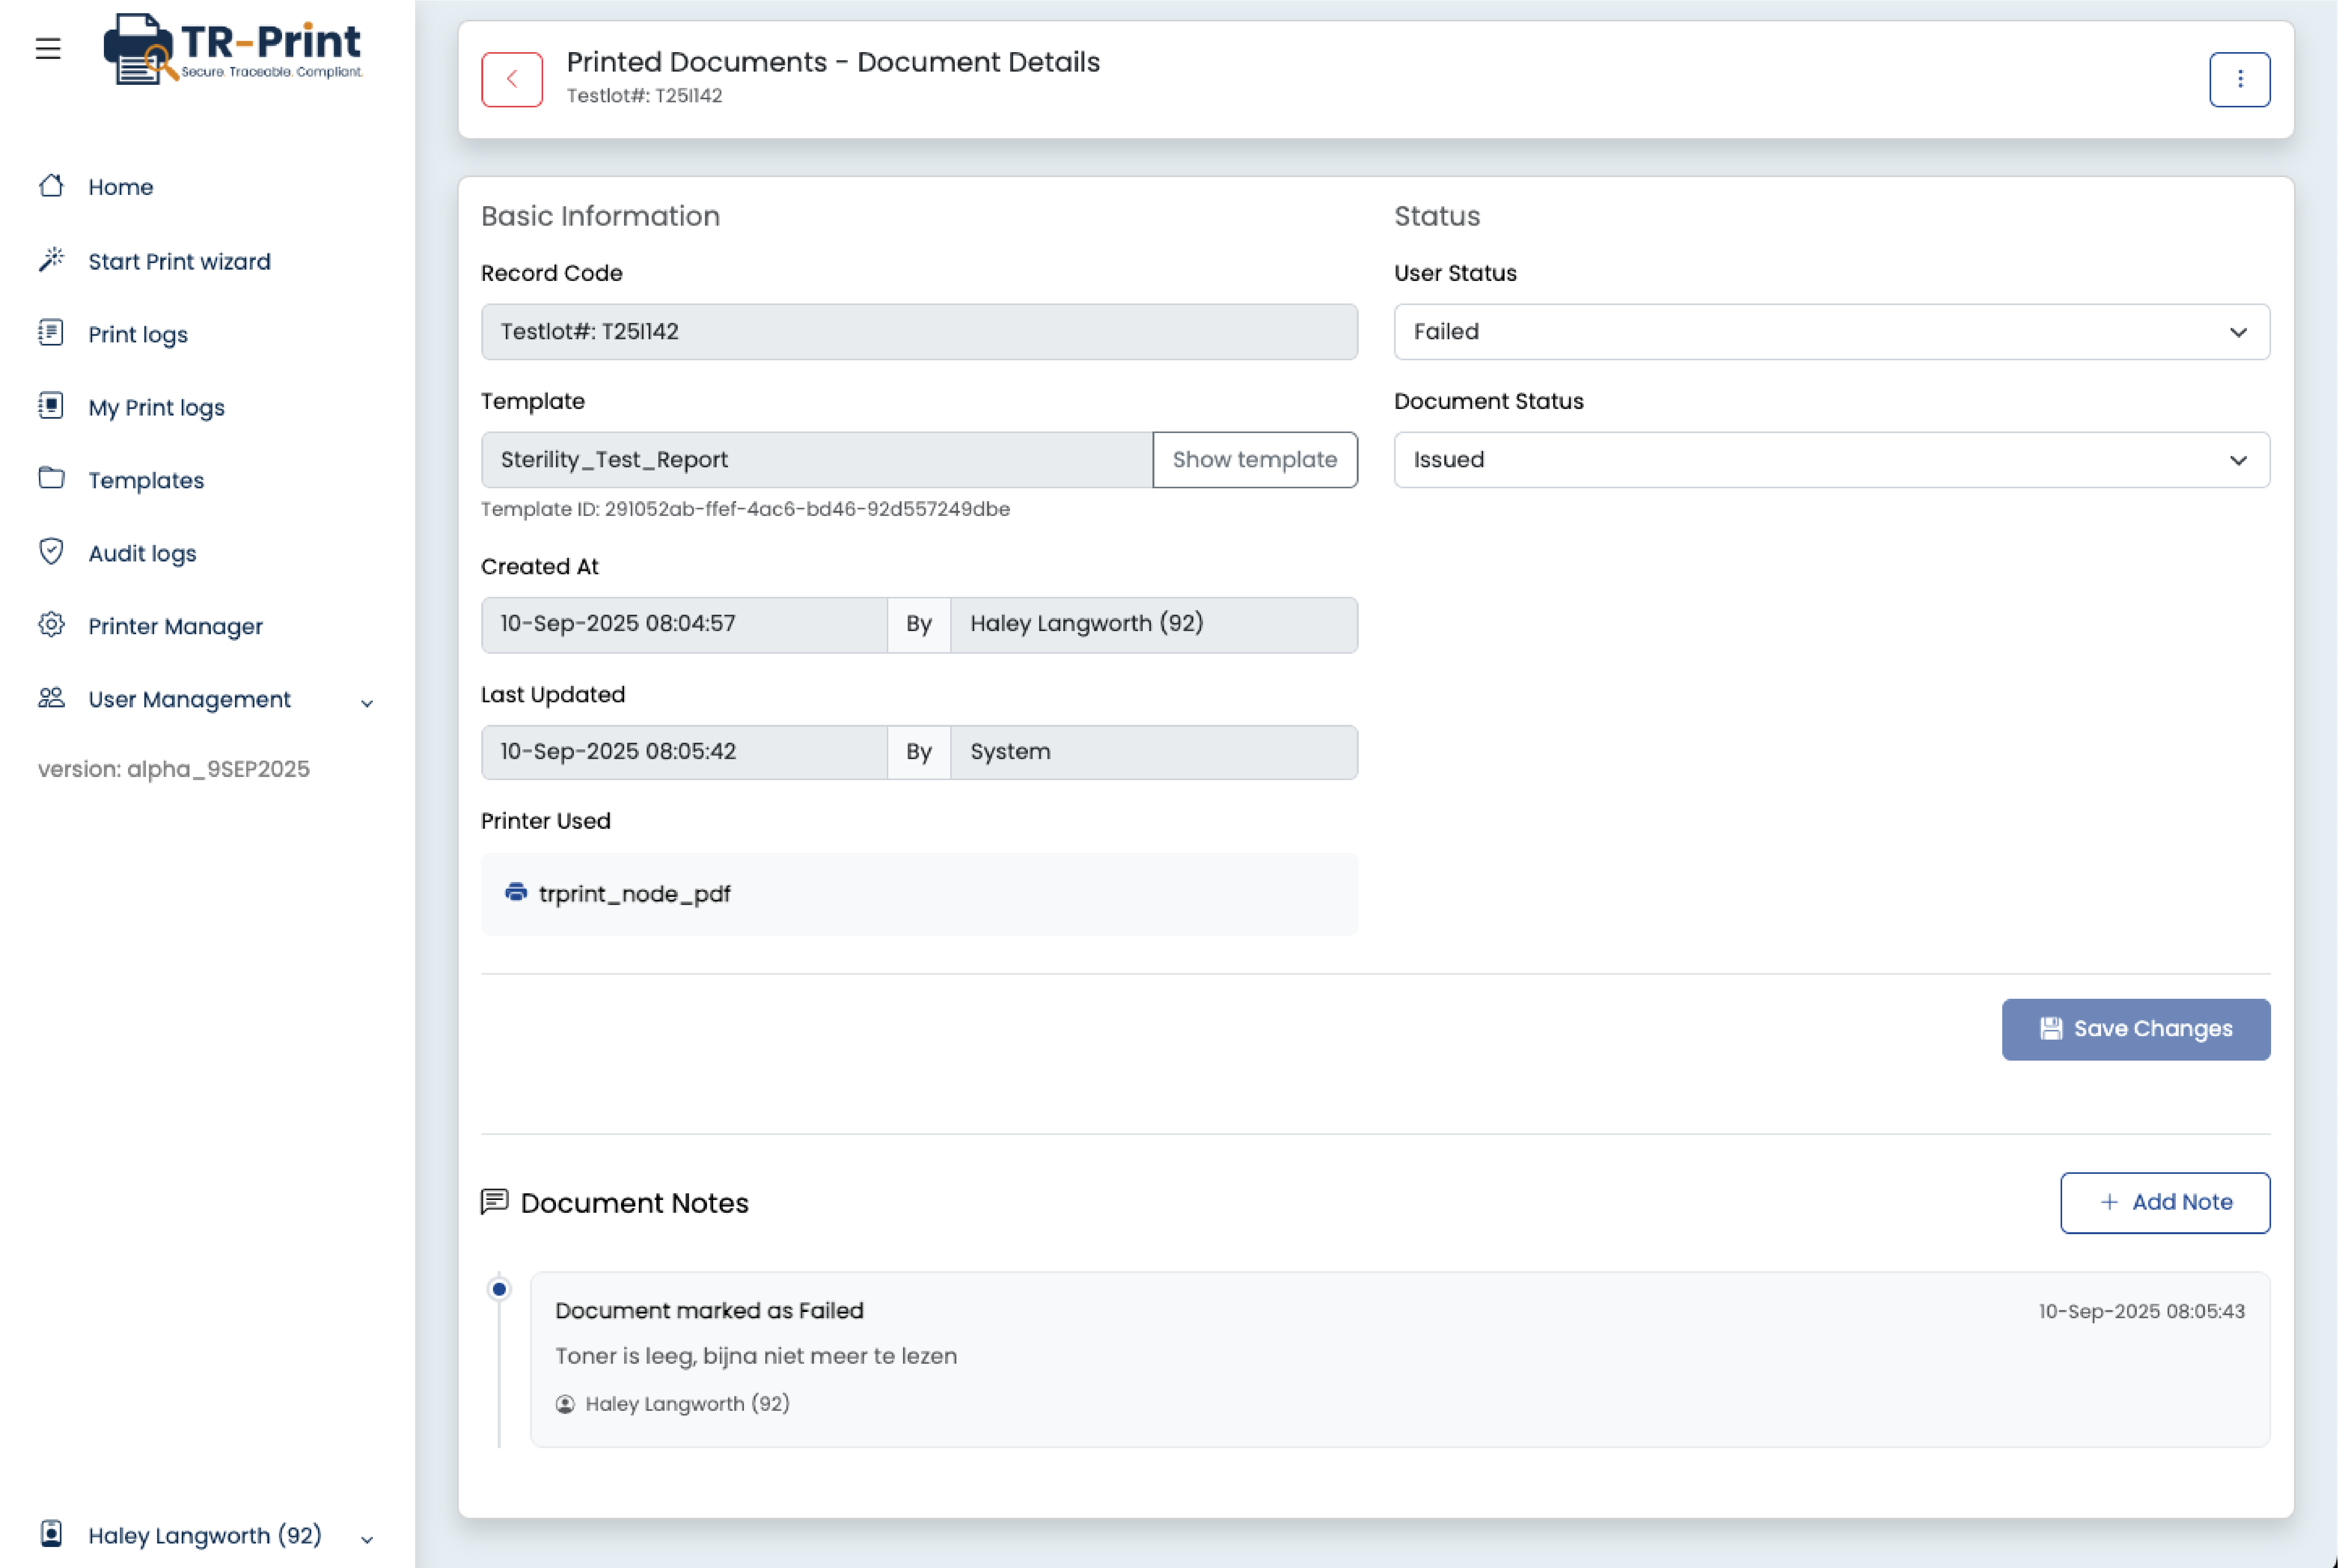Navigate to Print logs
2338x1568 pixels.
pyautogui.click(x=138, y=334)
